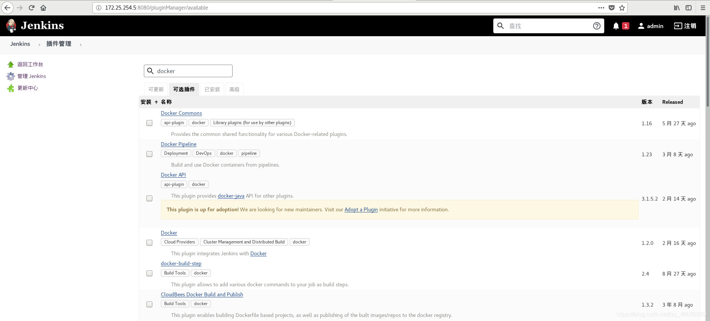Open the admin user profile

(650, 26)
